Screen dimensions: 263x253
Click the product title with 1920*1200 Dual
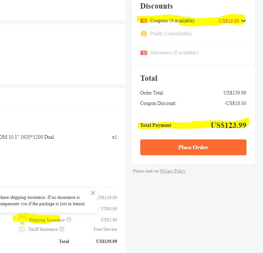coord(27,137)
